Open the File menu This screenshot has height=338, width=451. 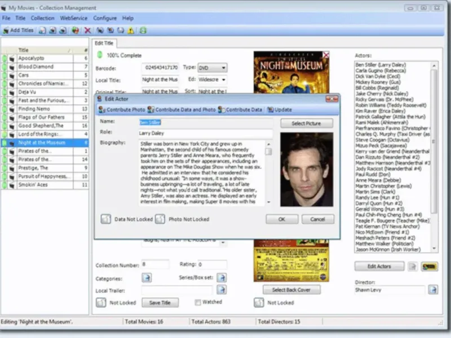6,18
